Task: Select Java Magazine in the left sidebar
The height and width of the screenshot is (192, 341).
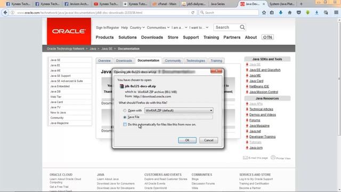Action: coord(70,123)
